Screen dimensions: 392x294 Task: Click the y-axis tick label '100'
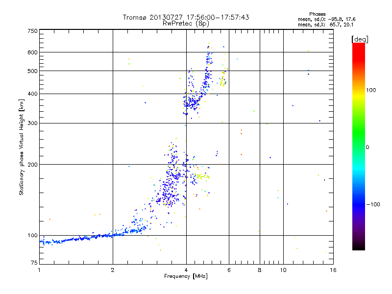click(x=33, y=236)
